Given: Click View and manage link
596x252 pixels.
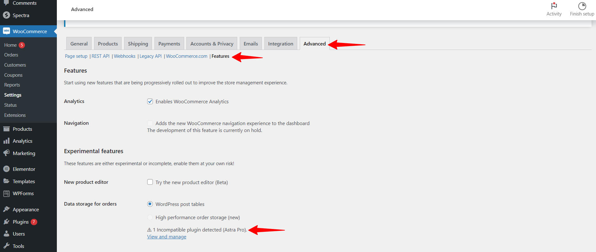Looking at the screenshot, I should 167,237.
